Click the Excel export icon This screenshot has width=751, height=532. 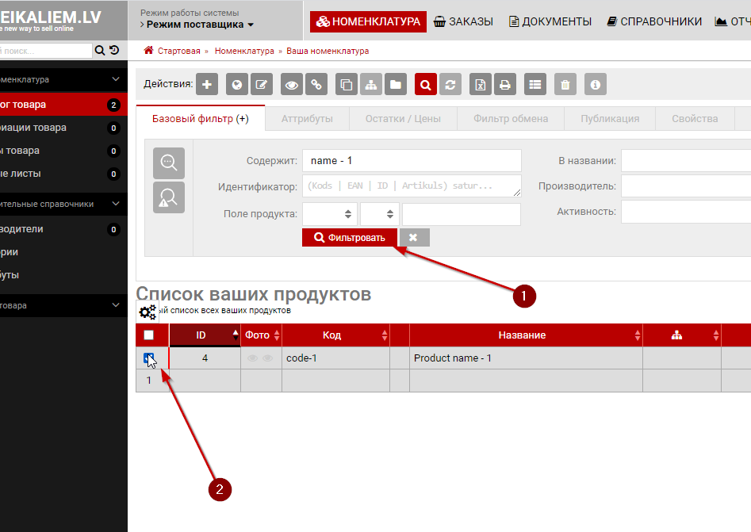(x=480, y=84)
